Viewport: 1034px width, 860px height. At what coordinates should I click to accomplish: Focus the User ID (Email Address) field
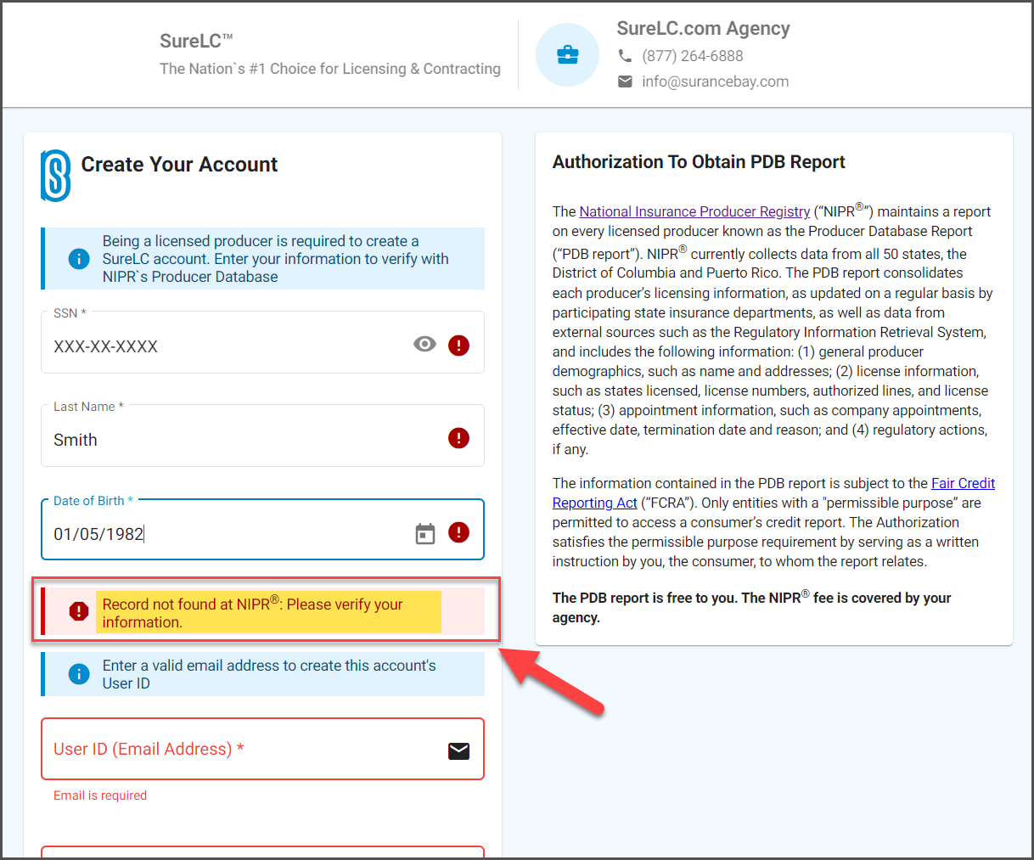coord(262,749)
